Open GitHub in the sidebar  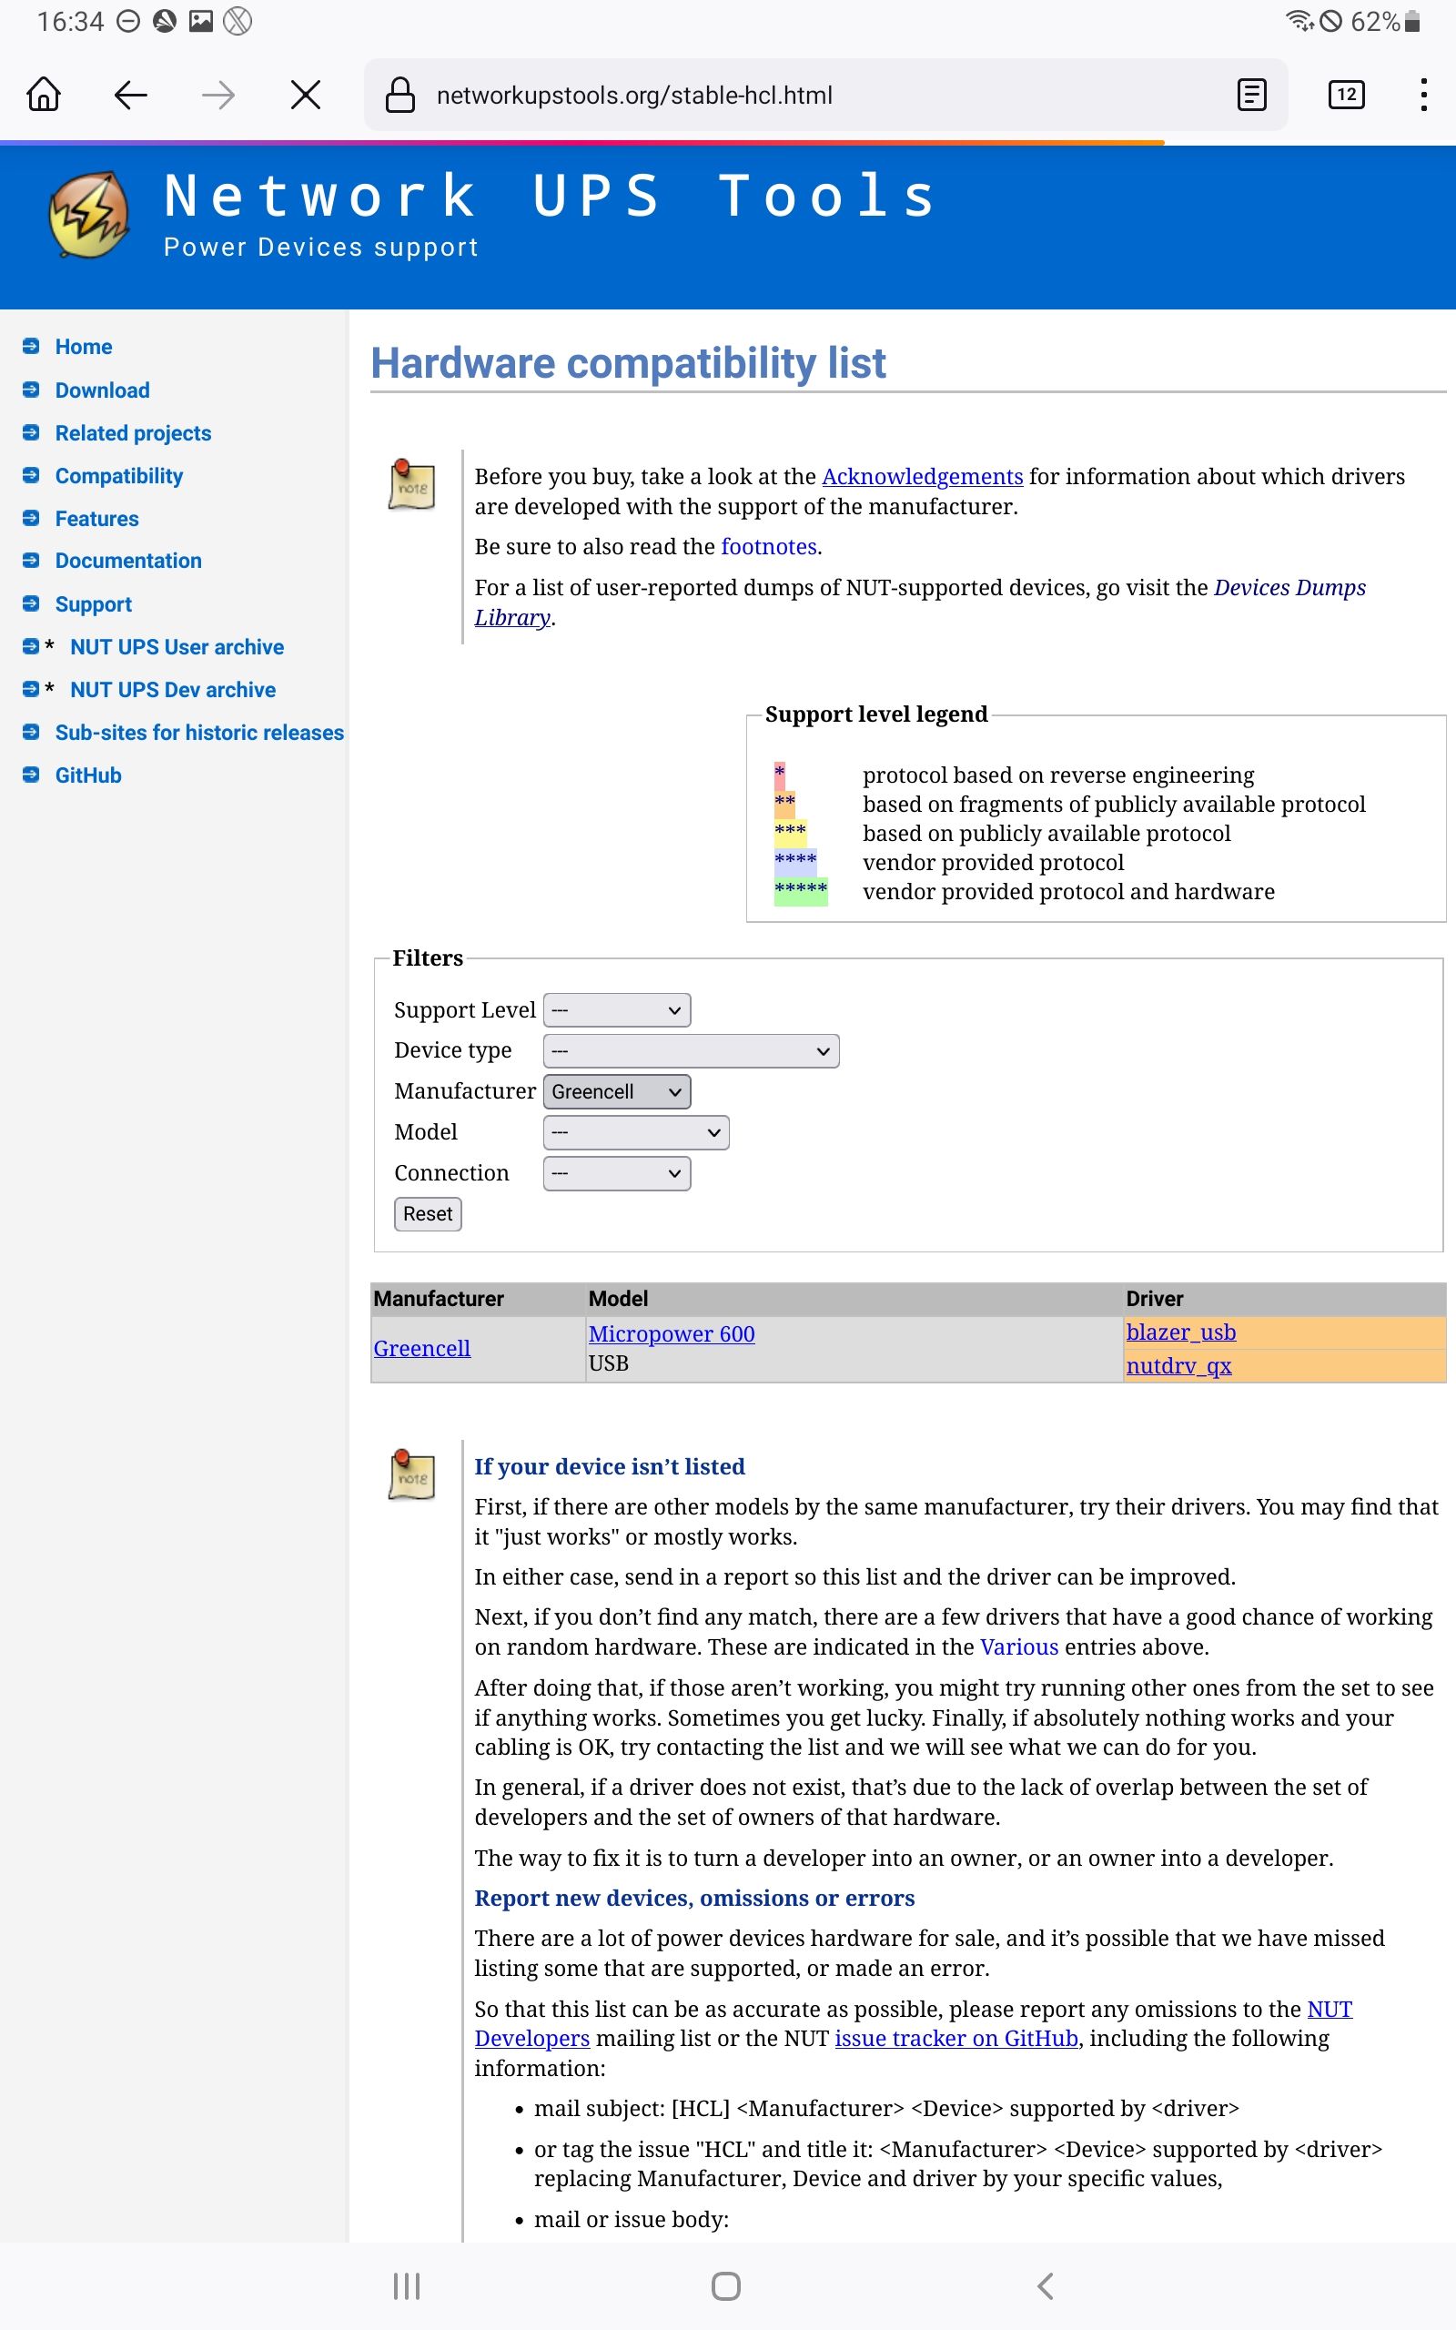87,775
